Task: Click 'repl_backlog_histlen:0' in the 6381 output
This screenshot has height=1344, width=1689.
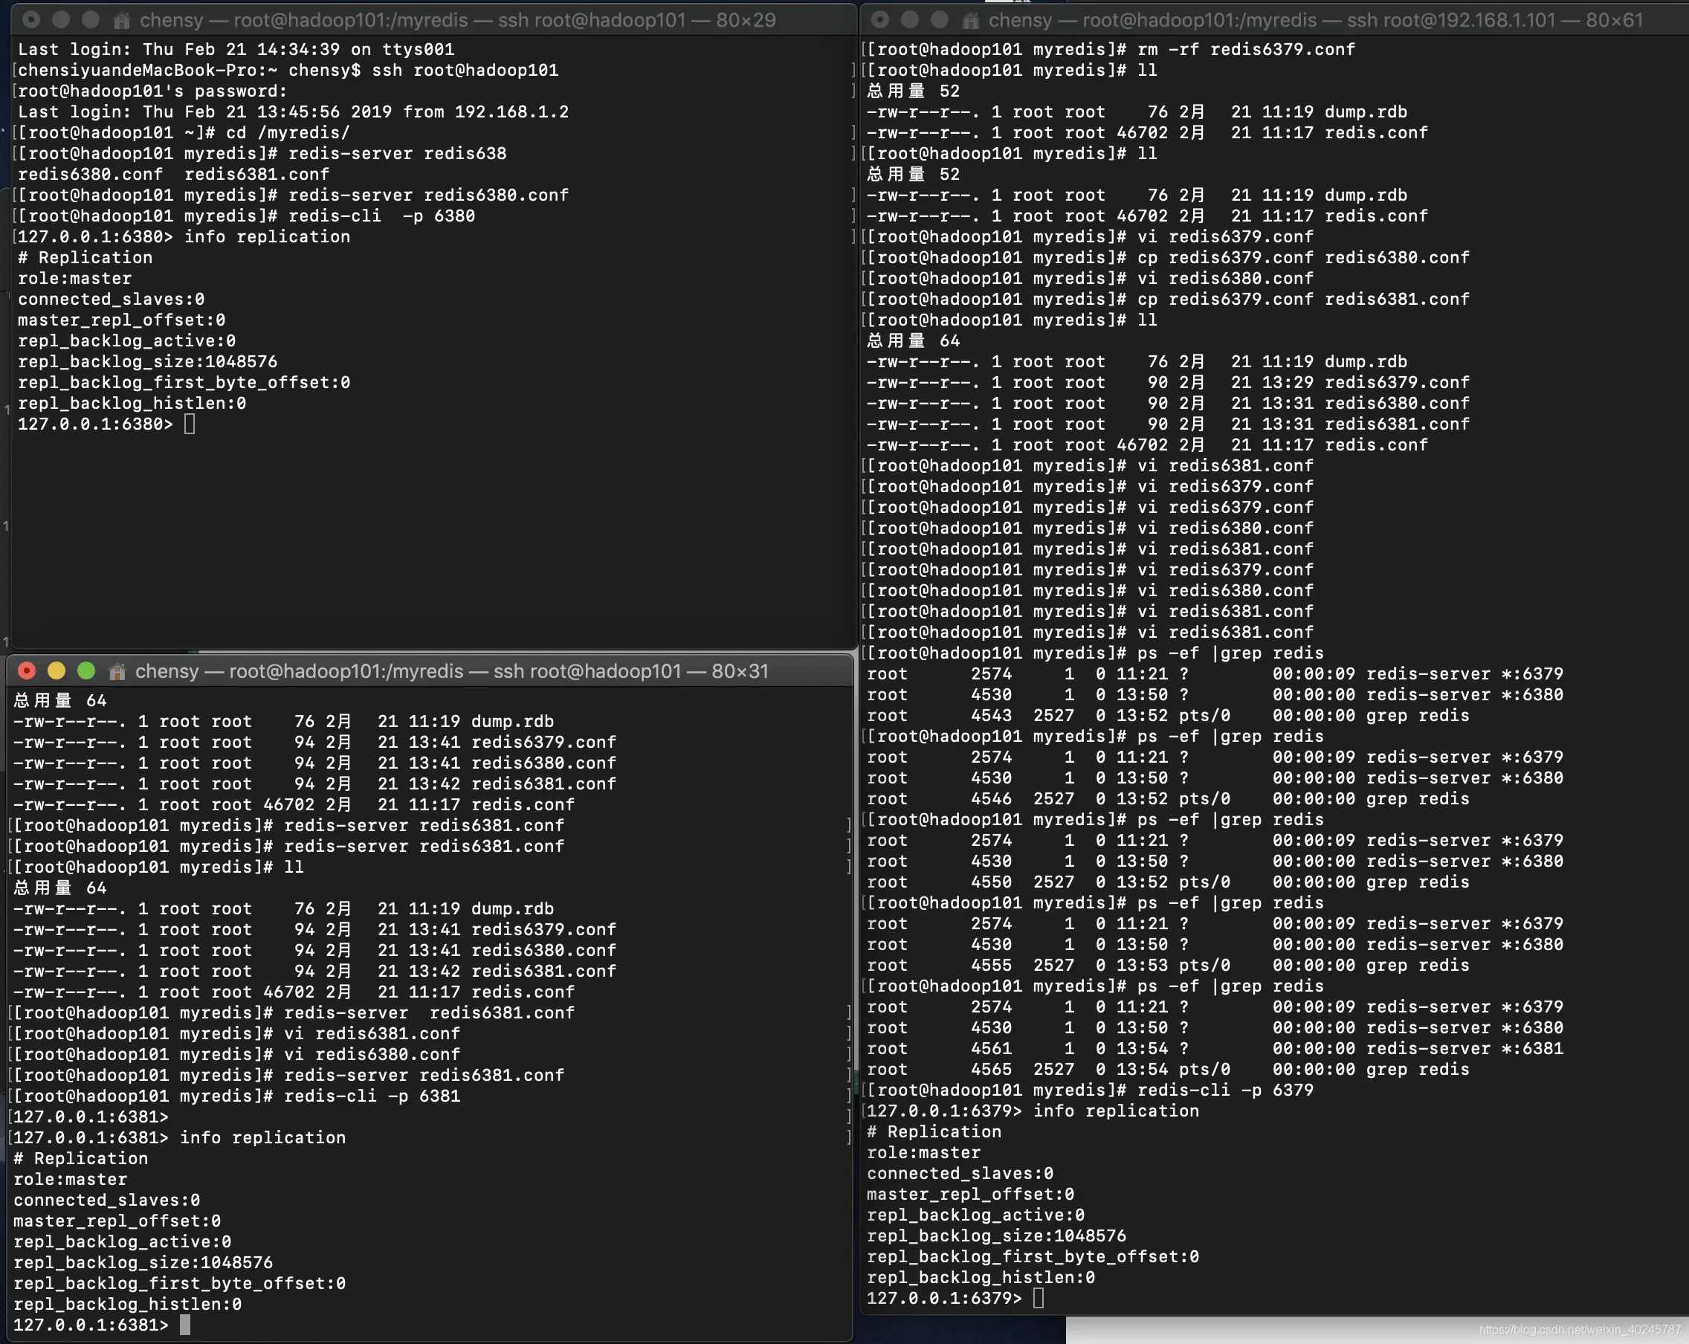Action: 128,1303
